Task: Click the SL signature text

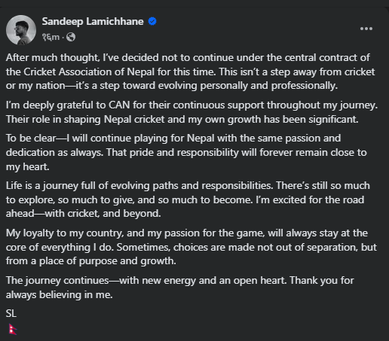Action: [x=11, y=313]
